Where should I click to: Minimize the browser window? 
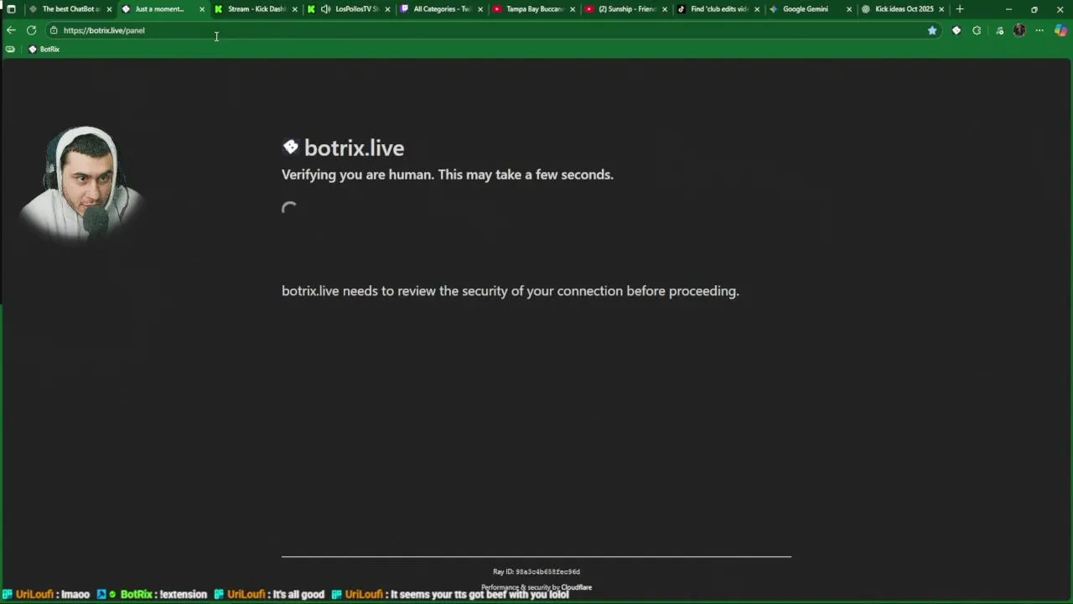(1008, 9)
